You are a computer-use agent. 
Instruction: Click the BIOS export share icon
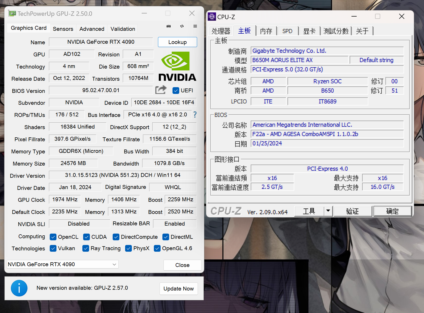(161, 90)
